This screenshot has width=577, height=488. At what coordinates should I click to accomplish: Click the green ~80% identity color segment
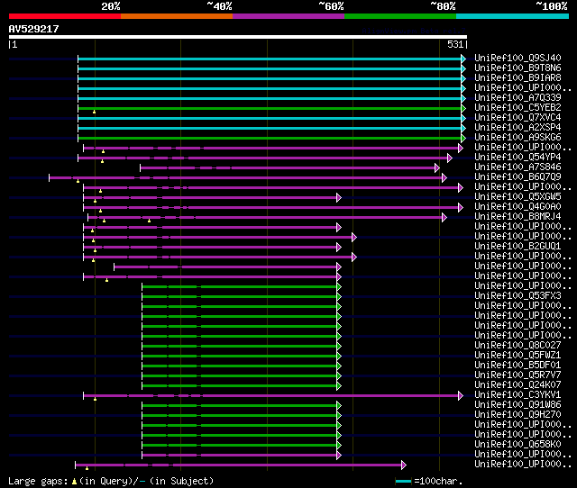click(400, 16)
